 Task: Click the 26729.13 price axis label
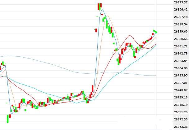[x=180, y=97]
